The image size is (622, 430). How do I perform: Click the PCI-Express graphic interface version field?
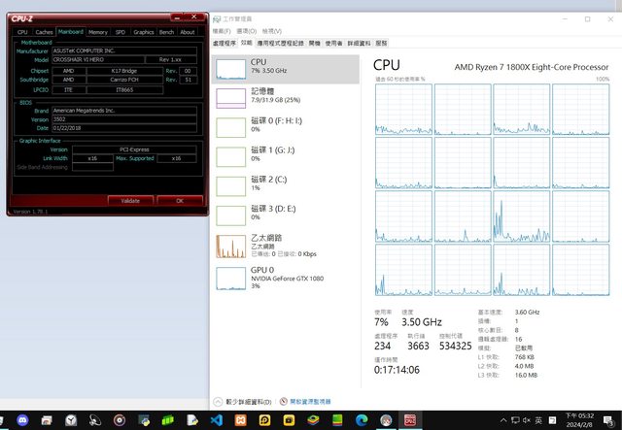pos(134,149)
